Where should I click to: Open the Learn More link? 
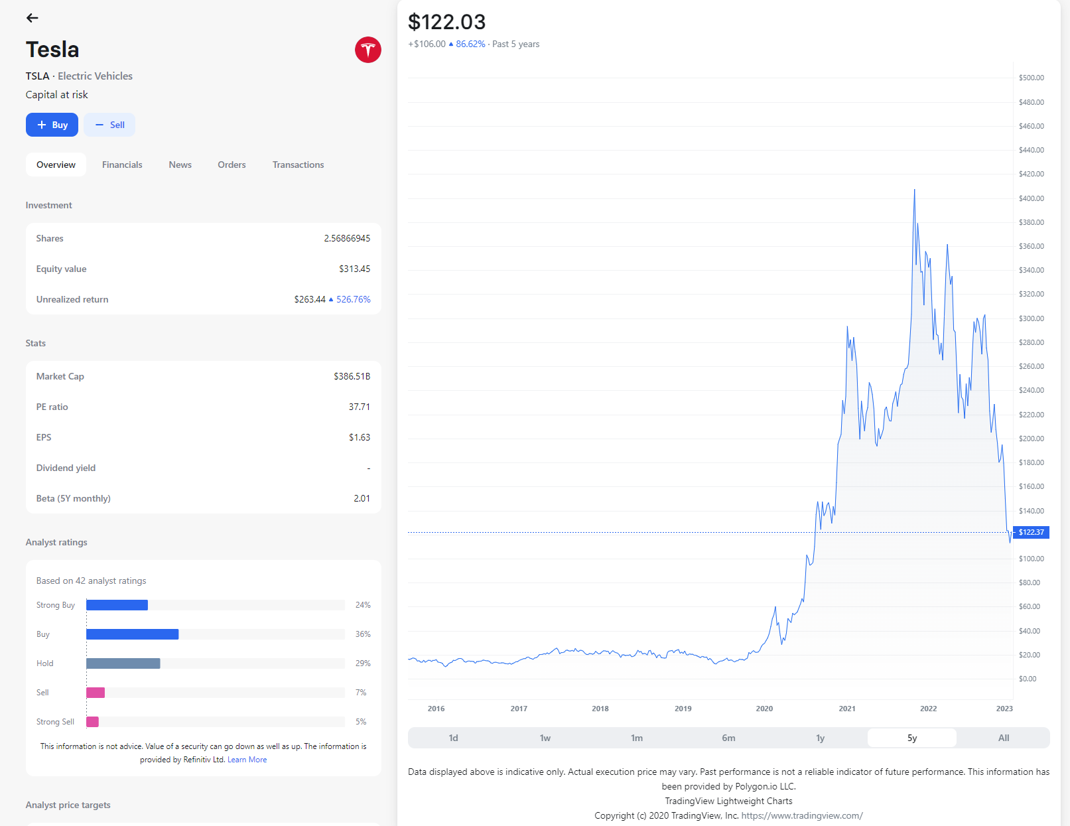(x=247, y=760)
